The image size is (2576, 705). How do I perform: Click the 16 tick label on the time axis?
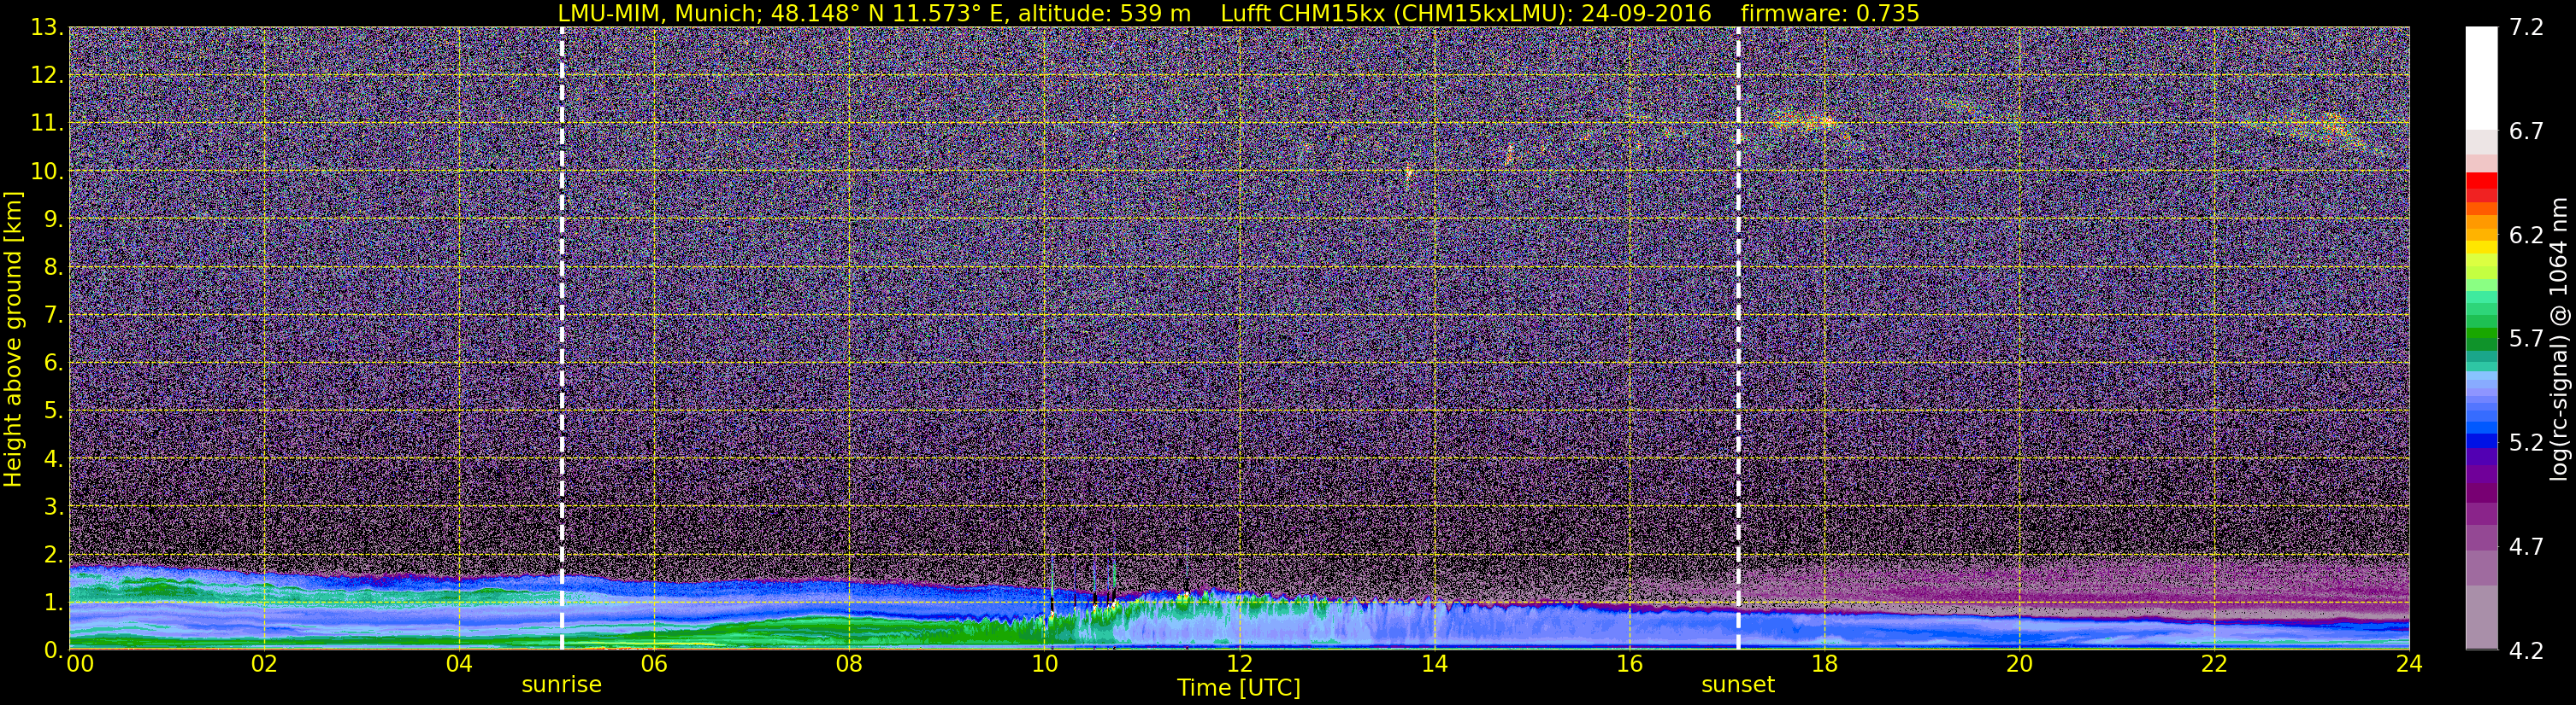[x=1629, y=664]
